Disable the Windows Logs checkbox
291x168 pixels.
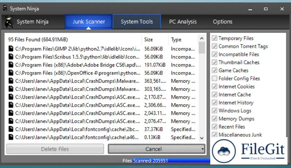[x=214, y=110]
